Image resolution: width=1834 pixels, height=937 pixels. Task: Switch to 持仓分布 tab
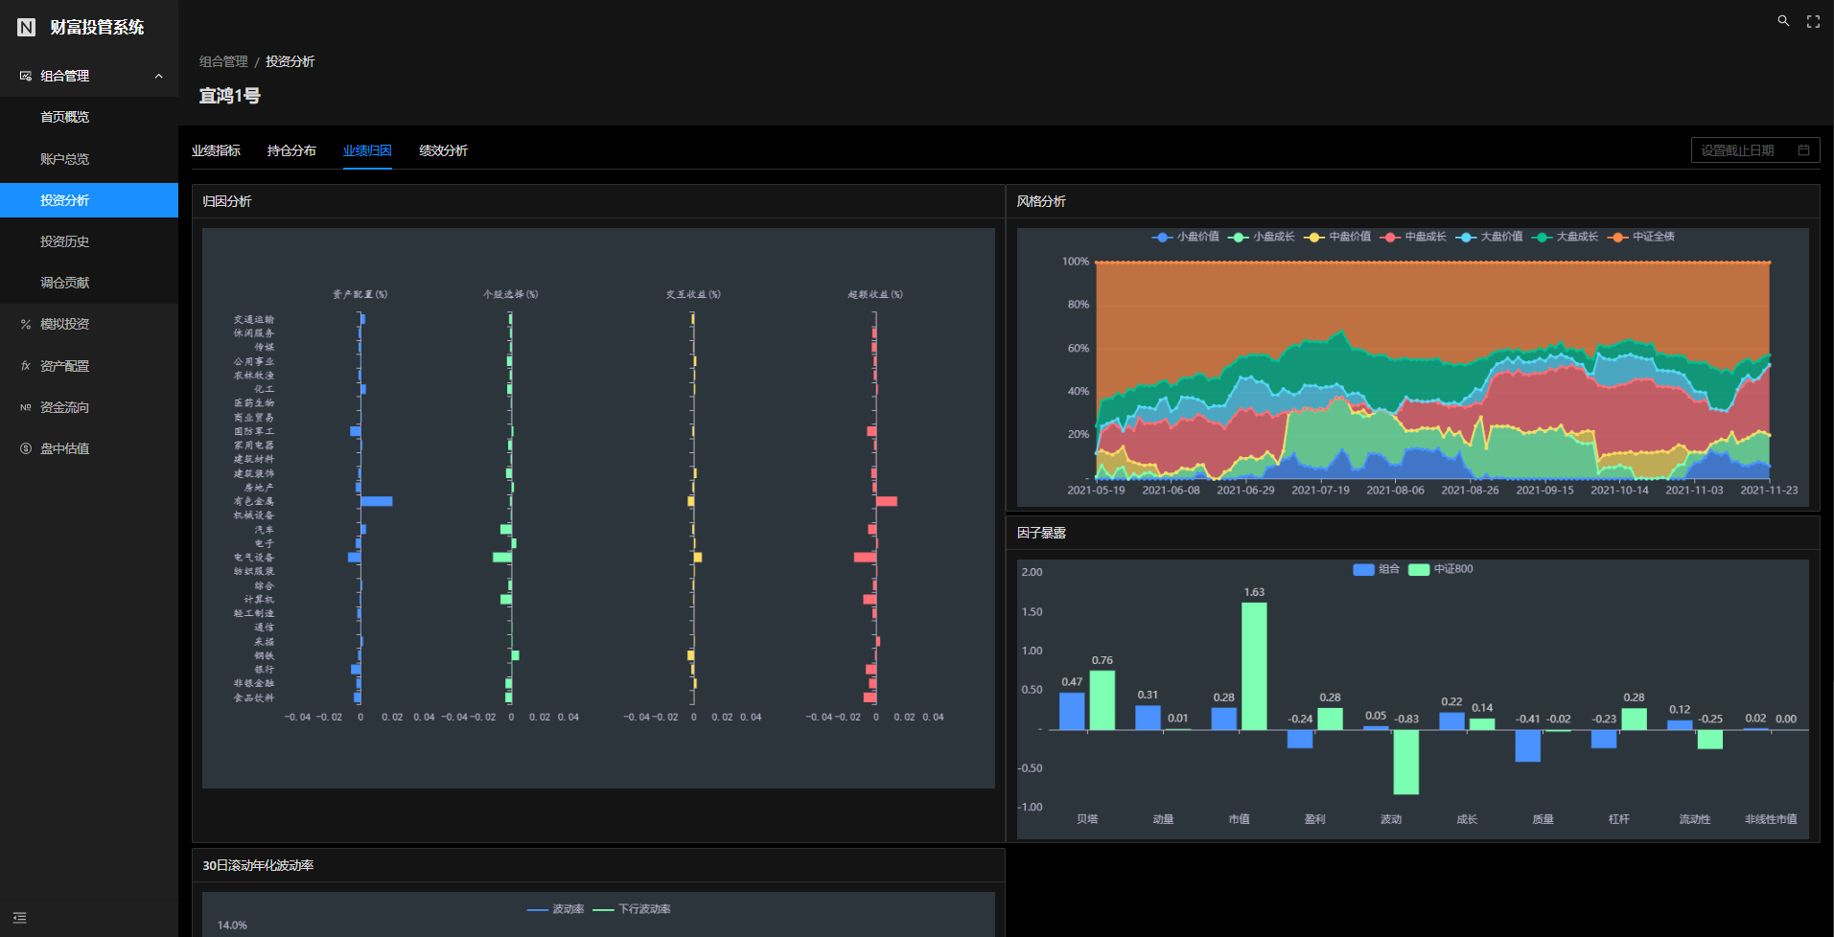pyautogui.click(x=291, y=150)
